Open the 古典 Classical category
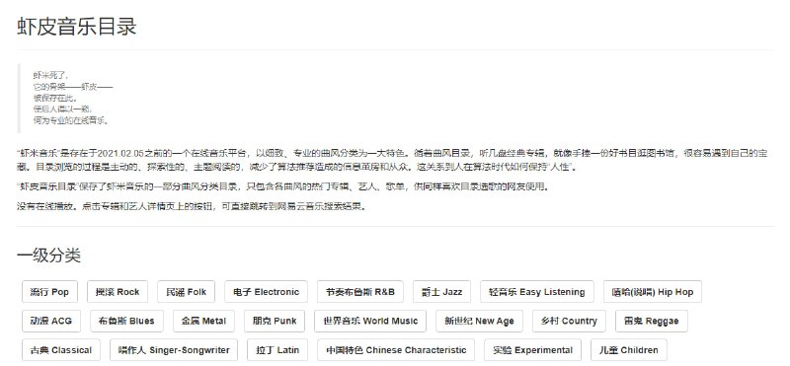This screenshot has width=790, height=366. 61,350
